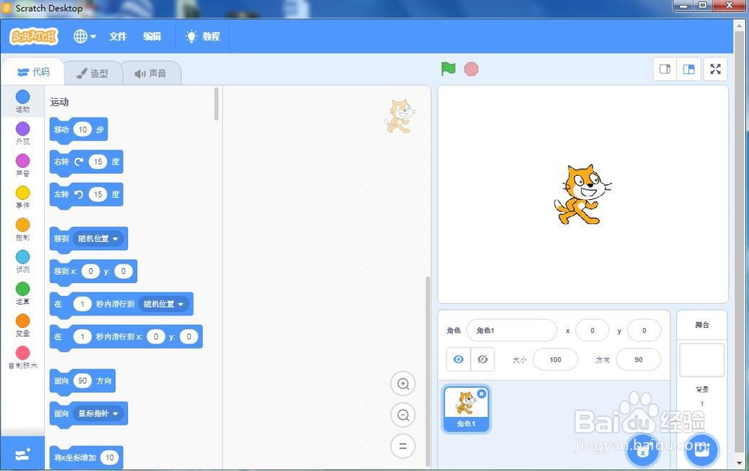Click the 大小 size field 100
This screenshot has height=471, width=749.
(x=555, y=359)
